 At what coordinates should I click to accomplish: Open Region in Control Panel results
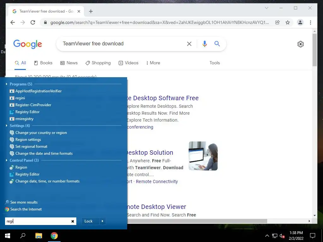pyautogui.click(x=18, y=167)
